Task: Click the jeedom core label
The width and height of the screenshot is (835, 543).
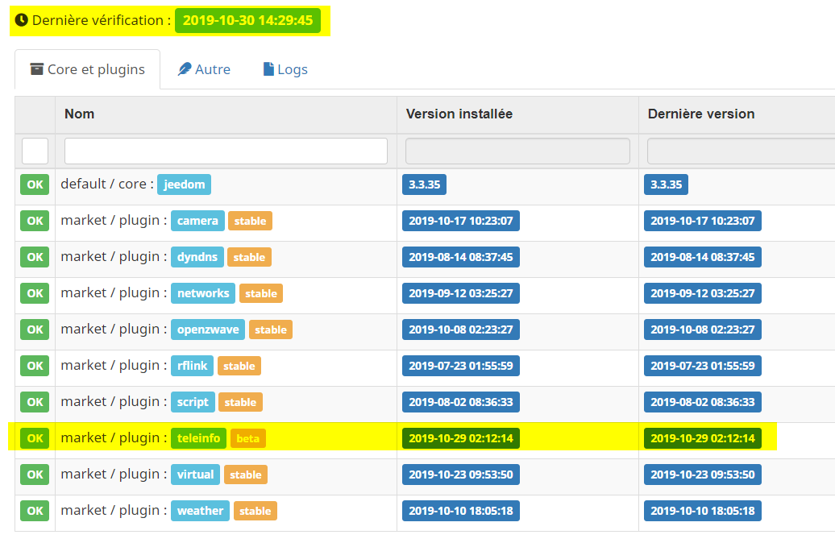Action: [x=185, y=184]
